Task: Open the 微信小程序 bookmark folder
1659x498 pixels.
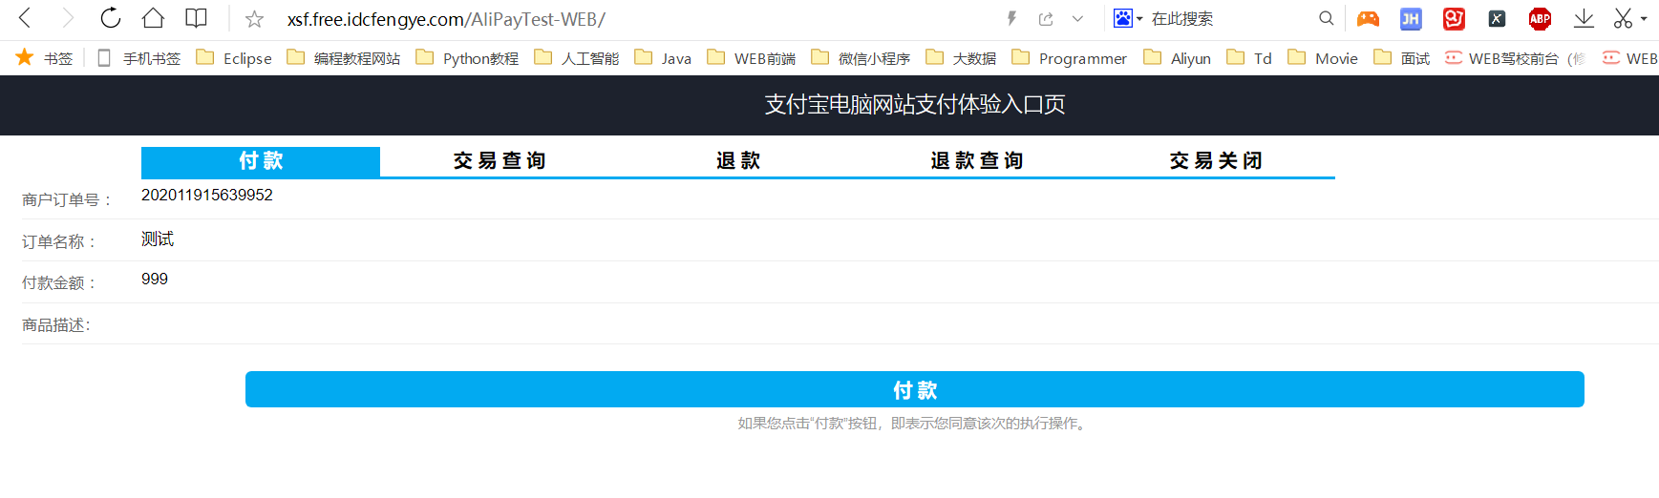Action: tap(861, 58)
